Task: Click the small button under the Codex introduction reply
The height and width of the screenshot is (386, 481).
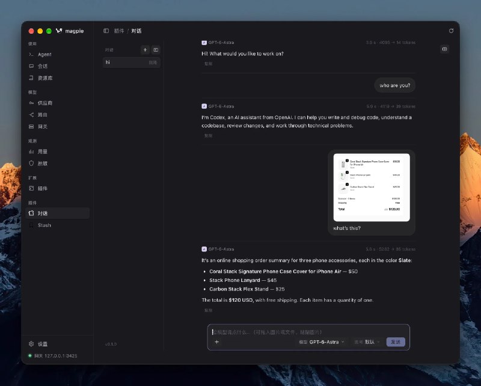Action: [208, 136]
